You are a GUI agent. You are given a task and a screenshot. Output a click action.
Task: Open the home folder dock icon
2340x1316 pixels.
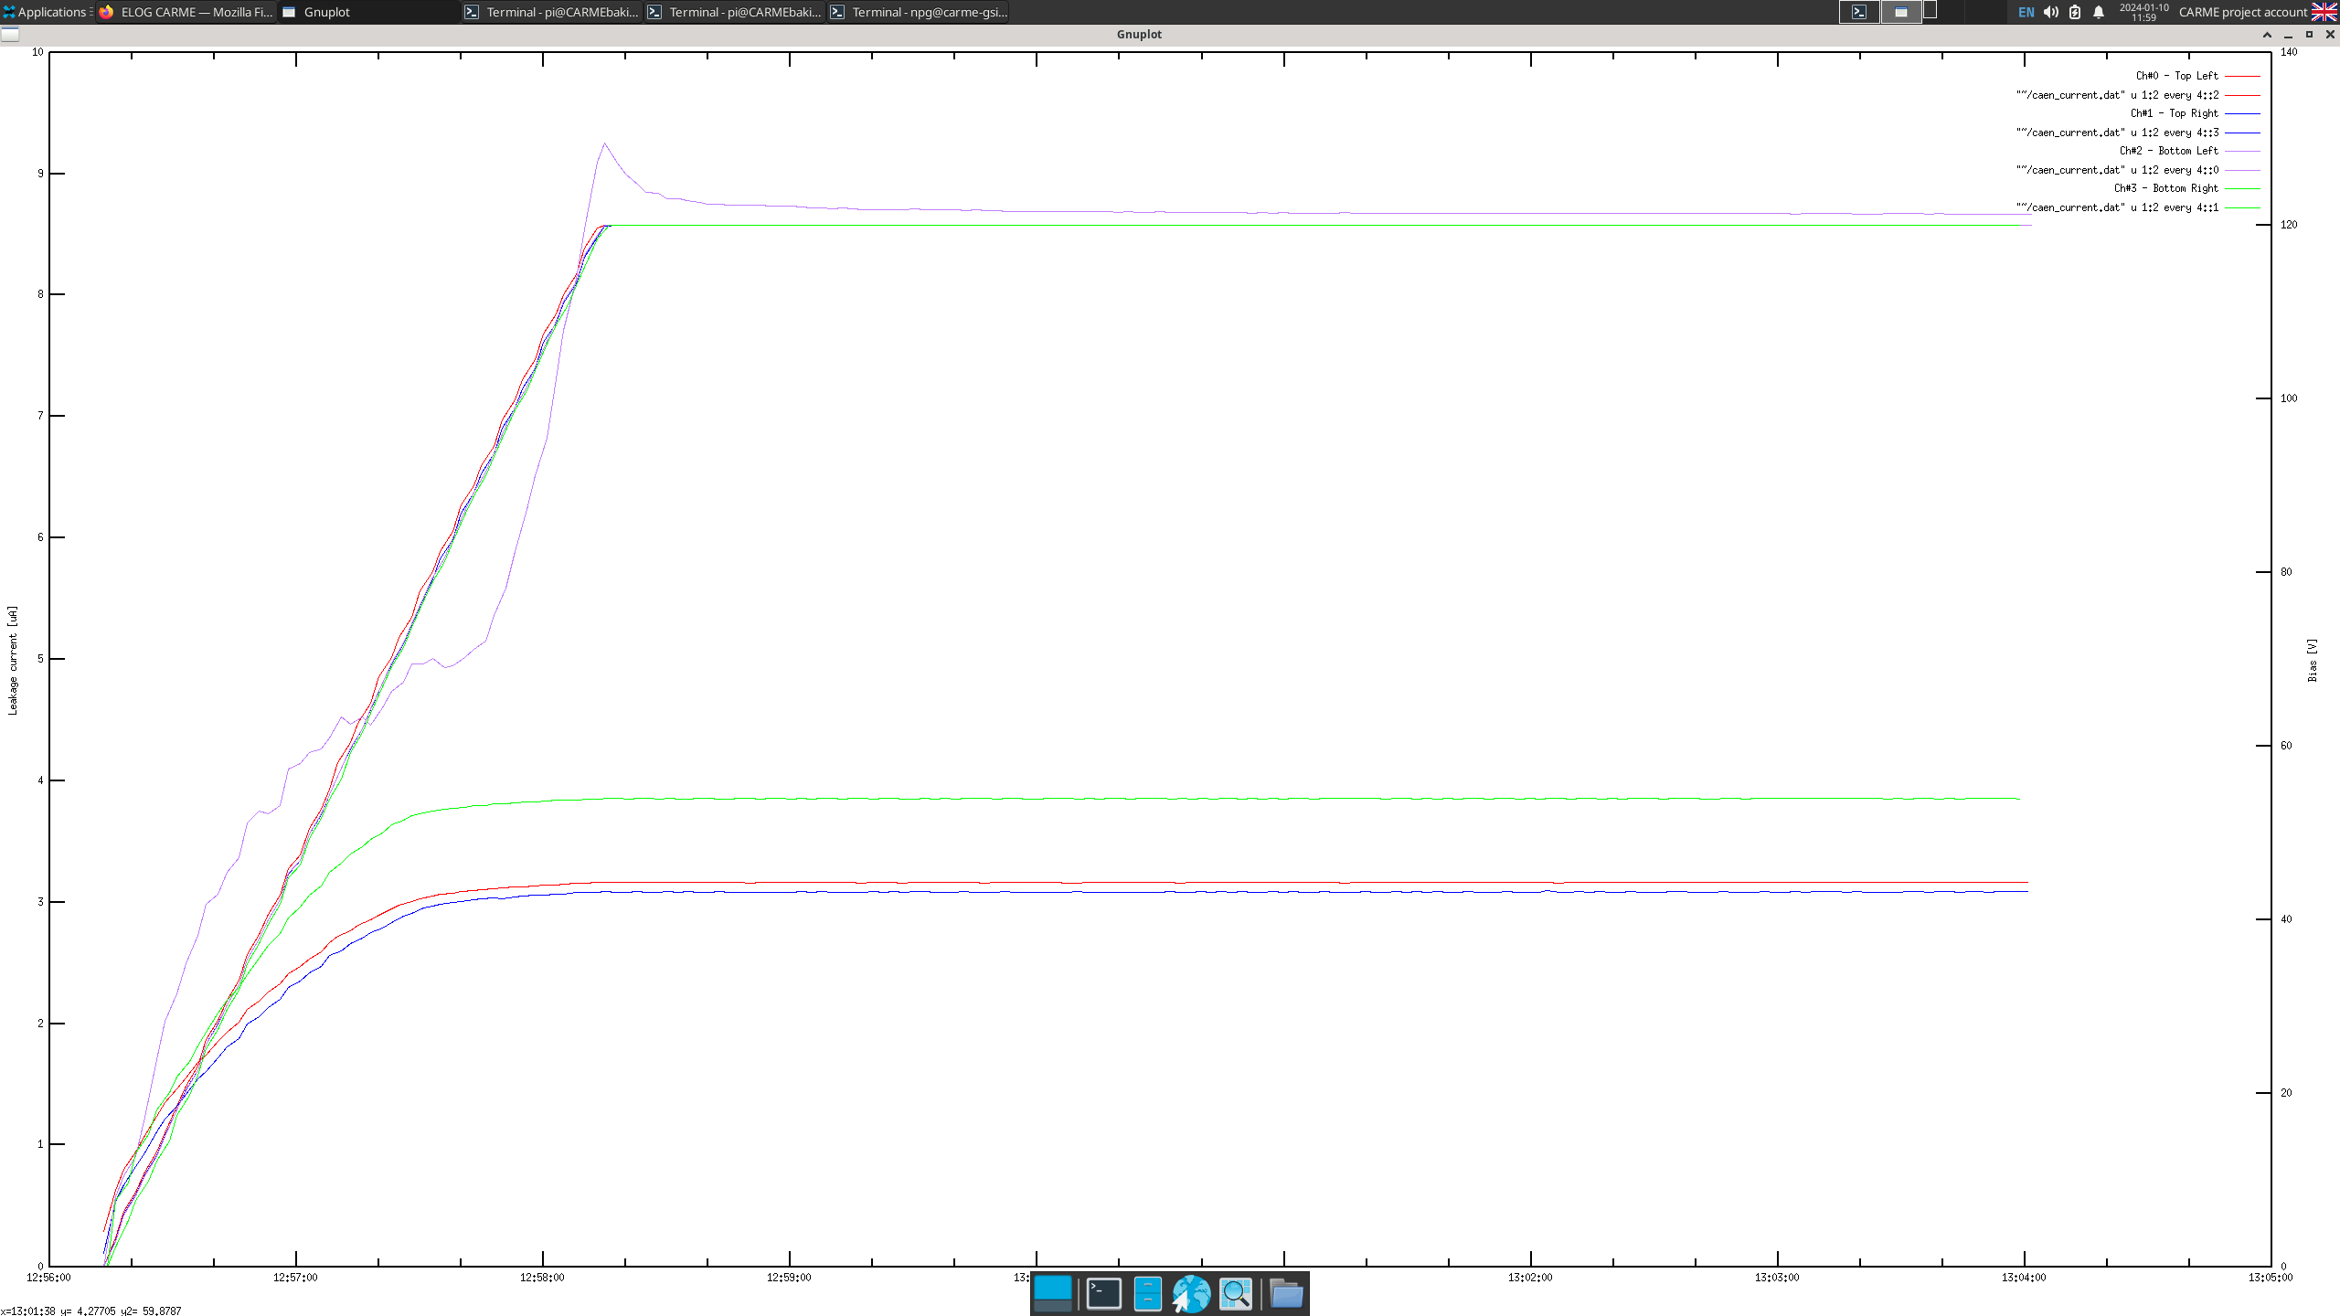[x=1286, y=1293]
